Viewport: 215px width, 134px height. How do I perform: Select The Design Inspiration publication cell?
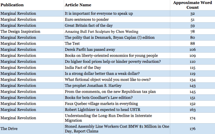click(x=20, y=31)
